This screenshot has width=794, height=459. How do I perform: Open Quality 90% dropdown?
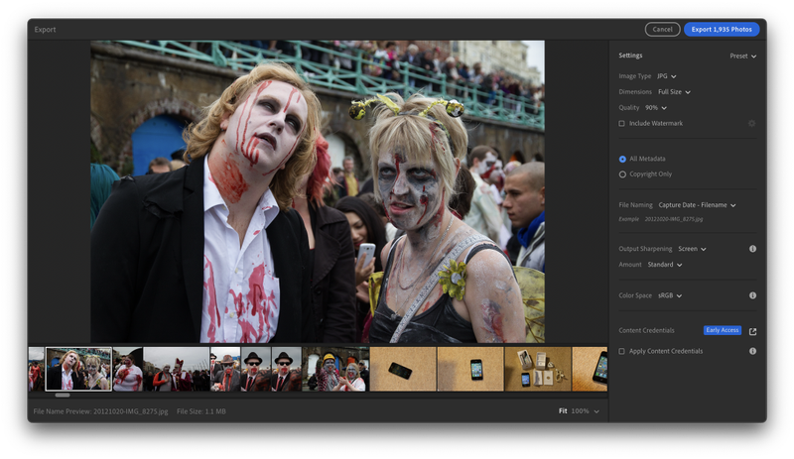656,107
